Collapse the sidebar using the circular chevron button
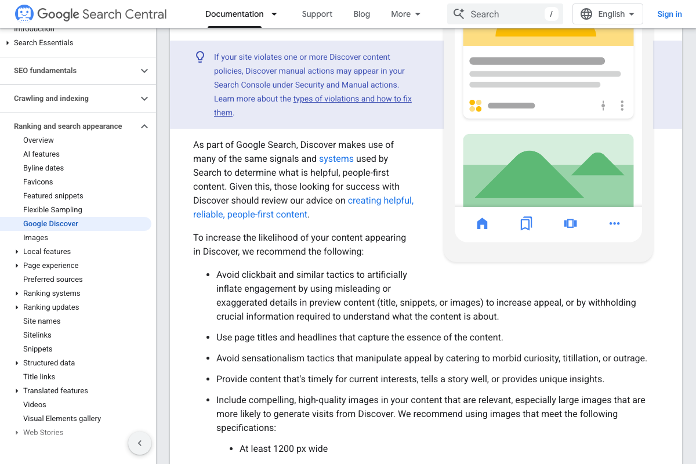696x464 pixels. click(139, 443)
